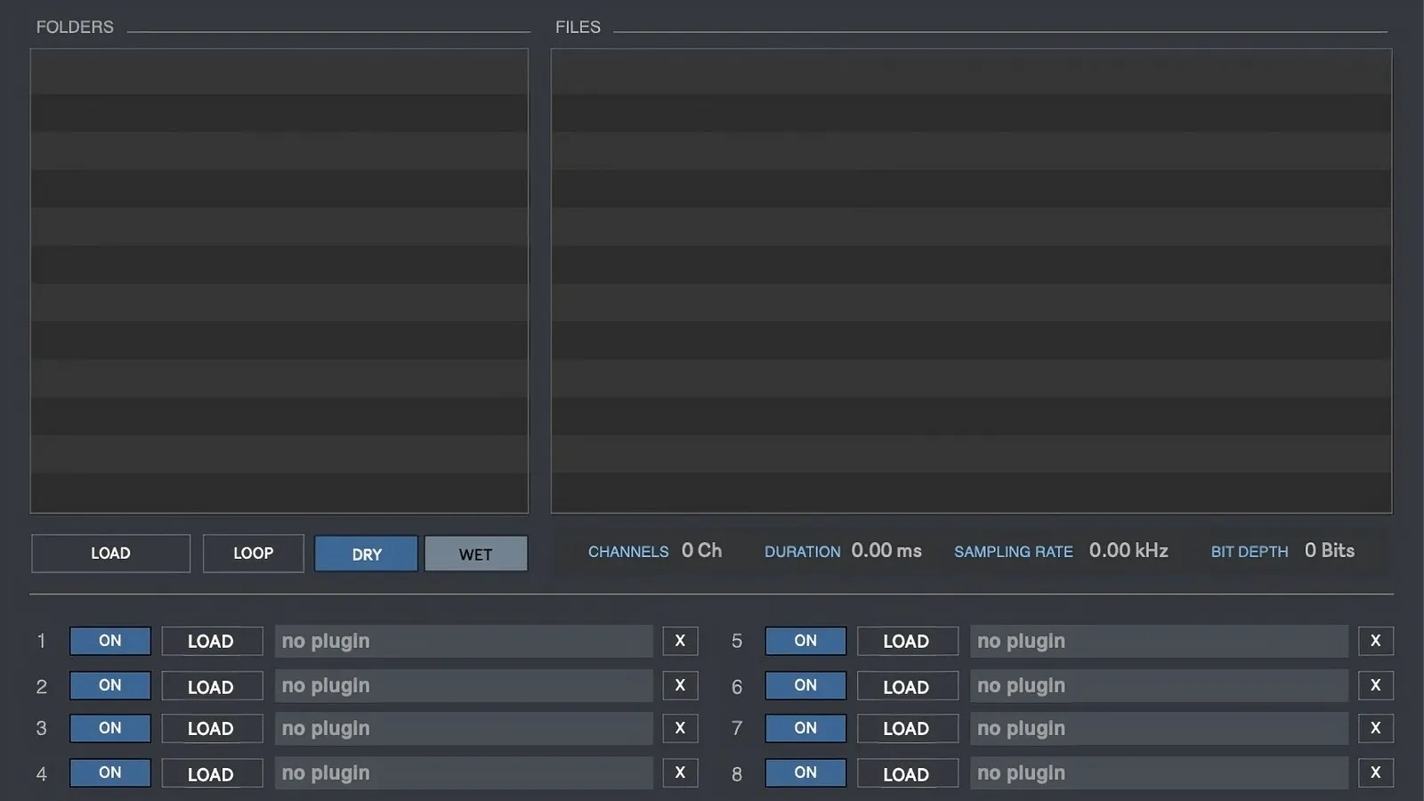Toggle ON for plugin slot 4

110,773
